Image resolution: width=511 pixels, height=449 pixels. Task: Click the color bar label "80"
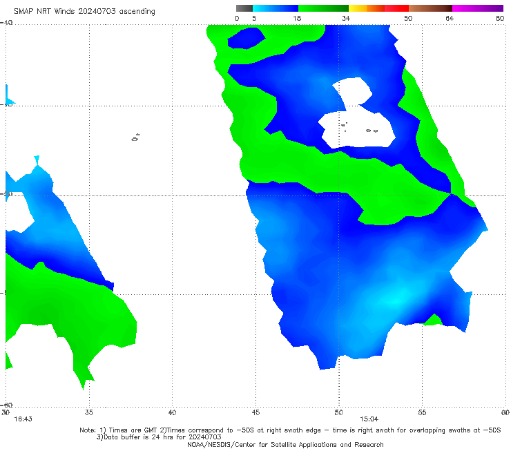500,18
